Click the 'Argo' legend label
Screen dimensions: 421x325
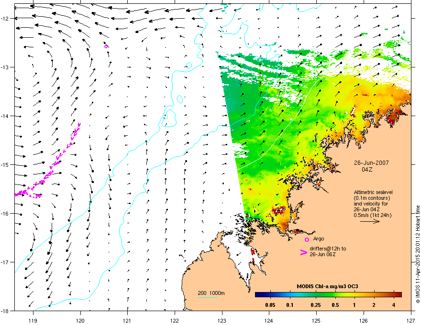pyautogui.click(x=319, y=238)
